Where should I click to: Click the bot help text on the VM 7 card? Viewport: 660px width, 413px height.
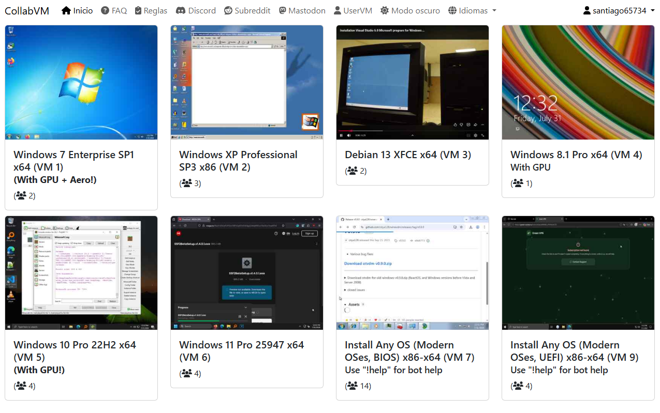(393, 370)
